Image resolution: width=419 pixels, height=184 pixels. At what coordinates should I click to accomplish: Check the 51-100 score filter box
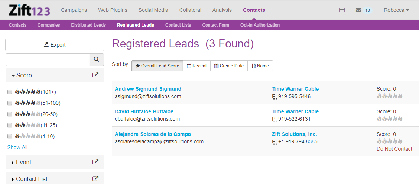coord(10,103)
